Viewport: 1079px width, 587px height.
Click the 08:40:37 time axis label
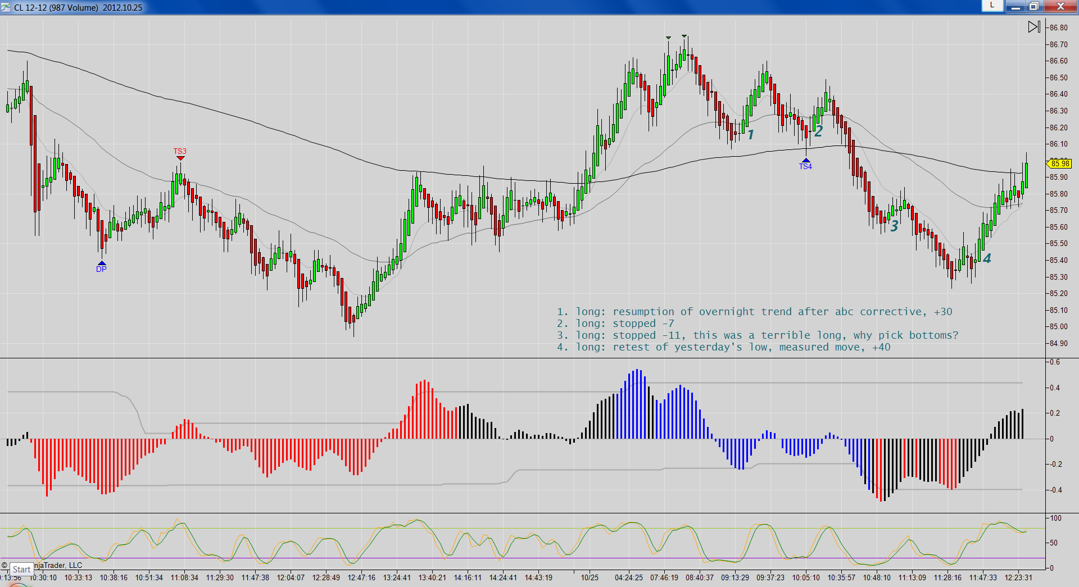click(700, 577)
